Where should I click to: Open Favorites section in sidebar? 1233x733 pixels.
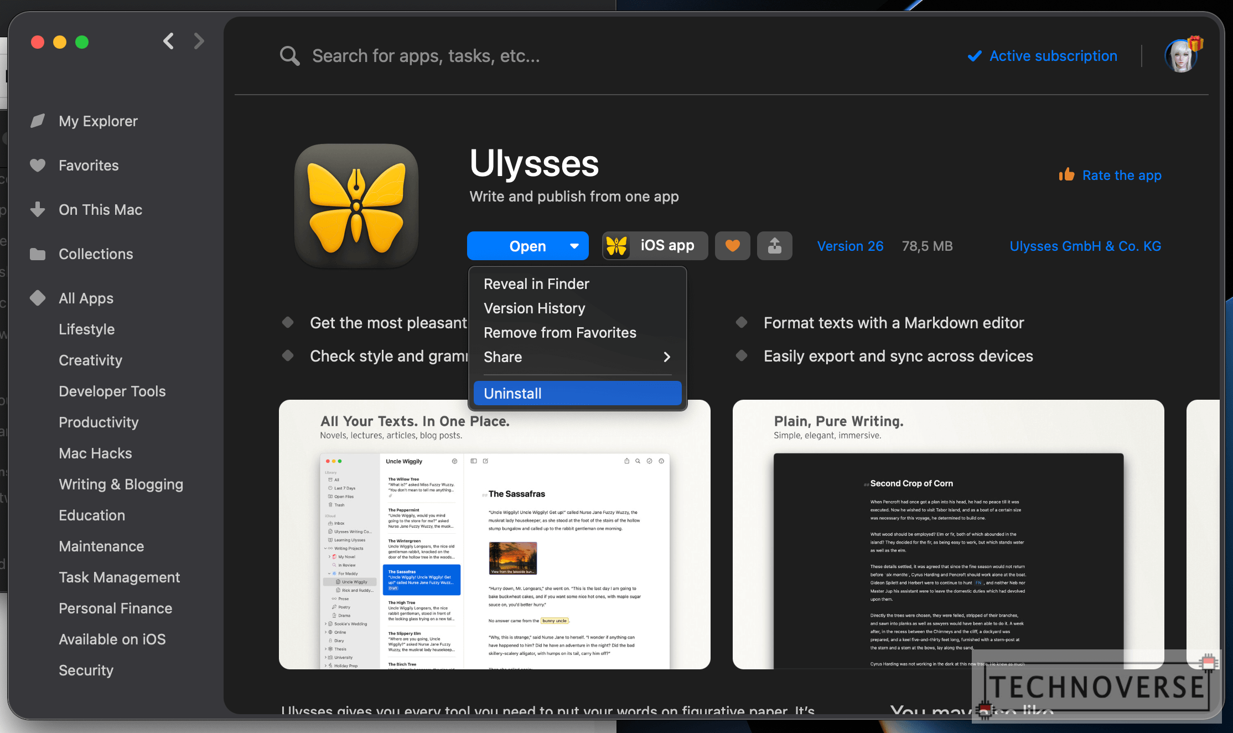(89, 165)
